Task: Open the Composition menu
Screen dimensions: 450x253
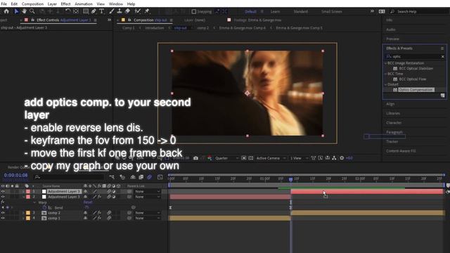Action: coord(32,4)
